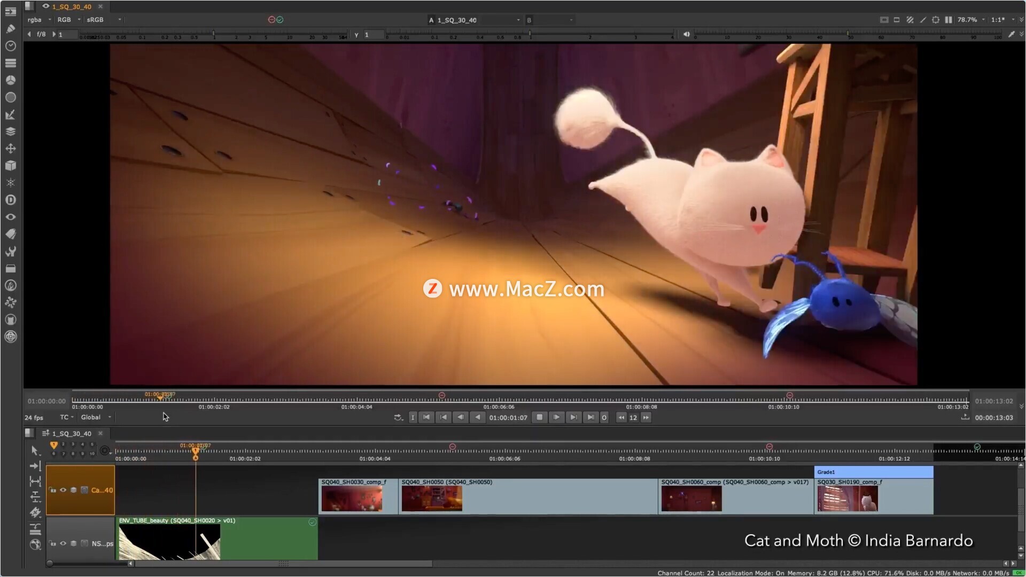Open the Filter nodes circle icon
Screen dimensions: 1026x577
[x=10, y=97]
